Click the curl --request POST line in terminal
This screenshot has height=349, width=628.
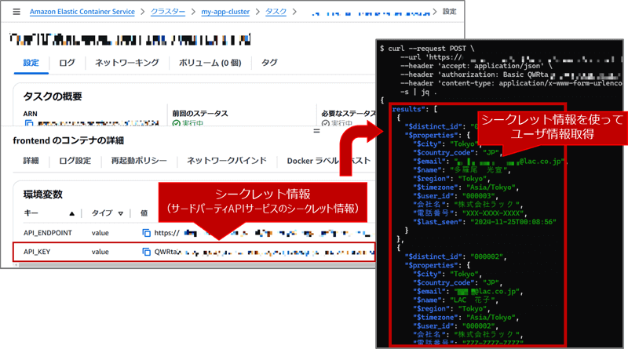pyautogui.click(x=427, y=49)
